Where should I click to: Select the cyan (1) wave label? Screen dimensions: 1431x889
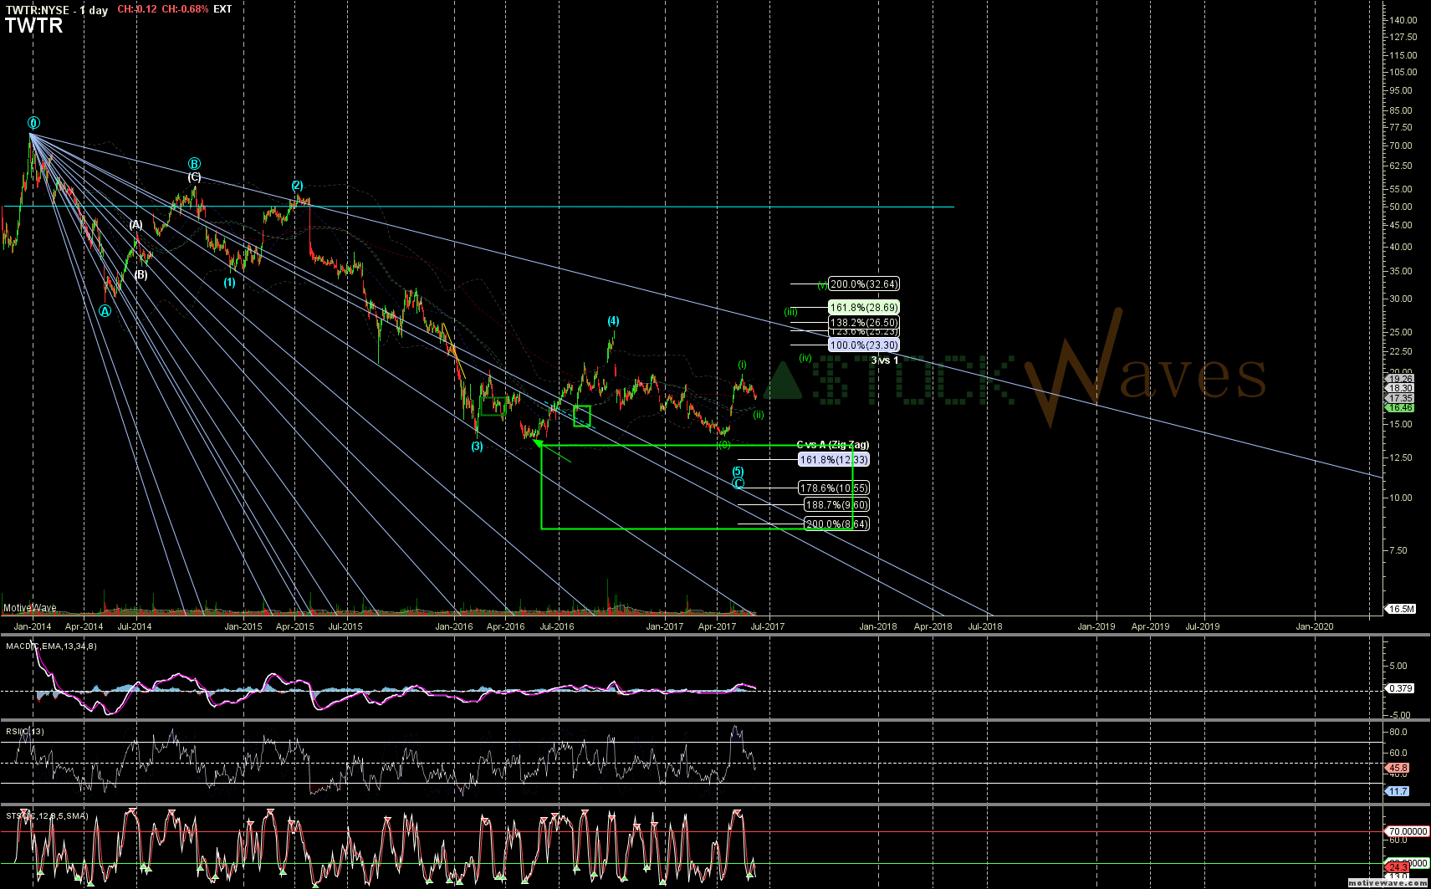[x=229, y=283]
